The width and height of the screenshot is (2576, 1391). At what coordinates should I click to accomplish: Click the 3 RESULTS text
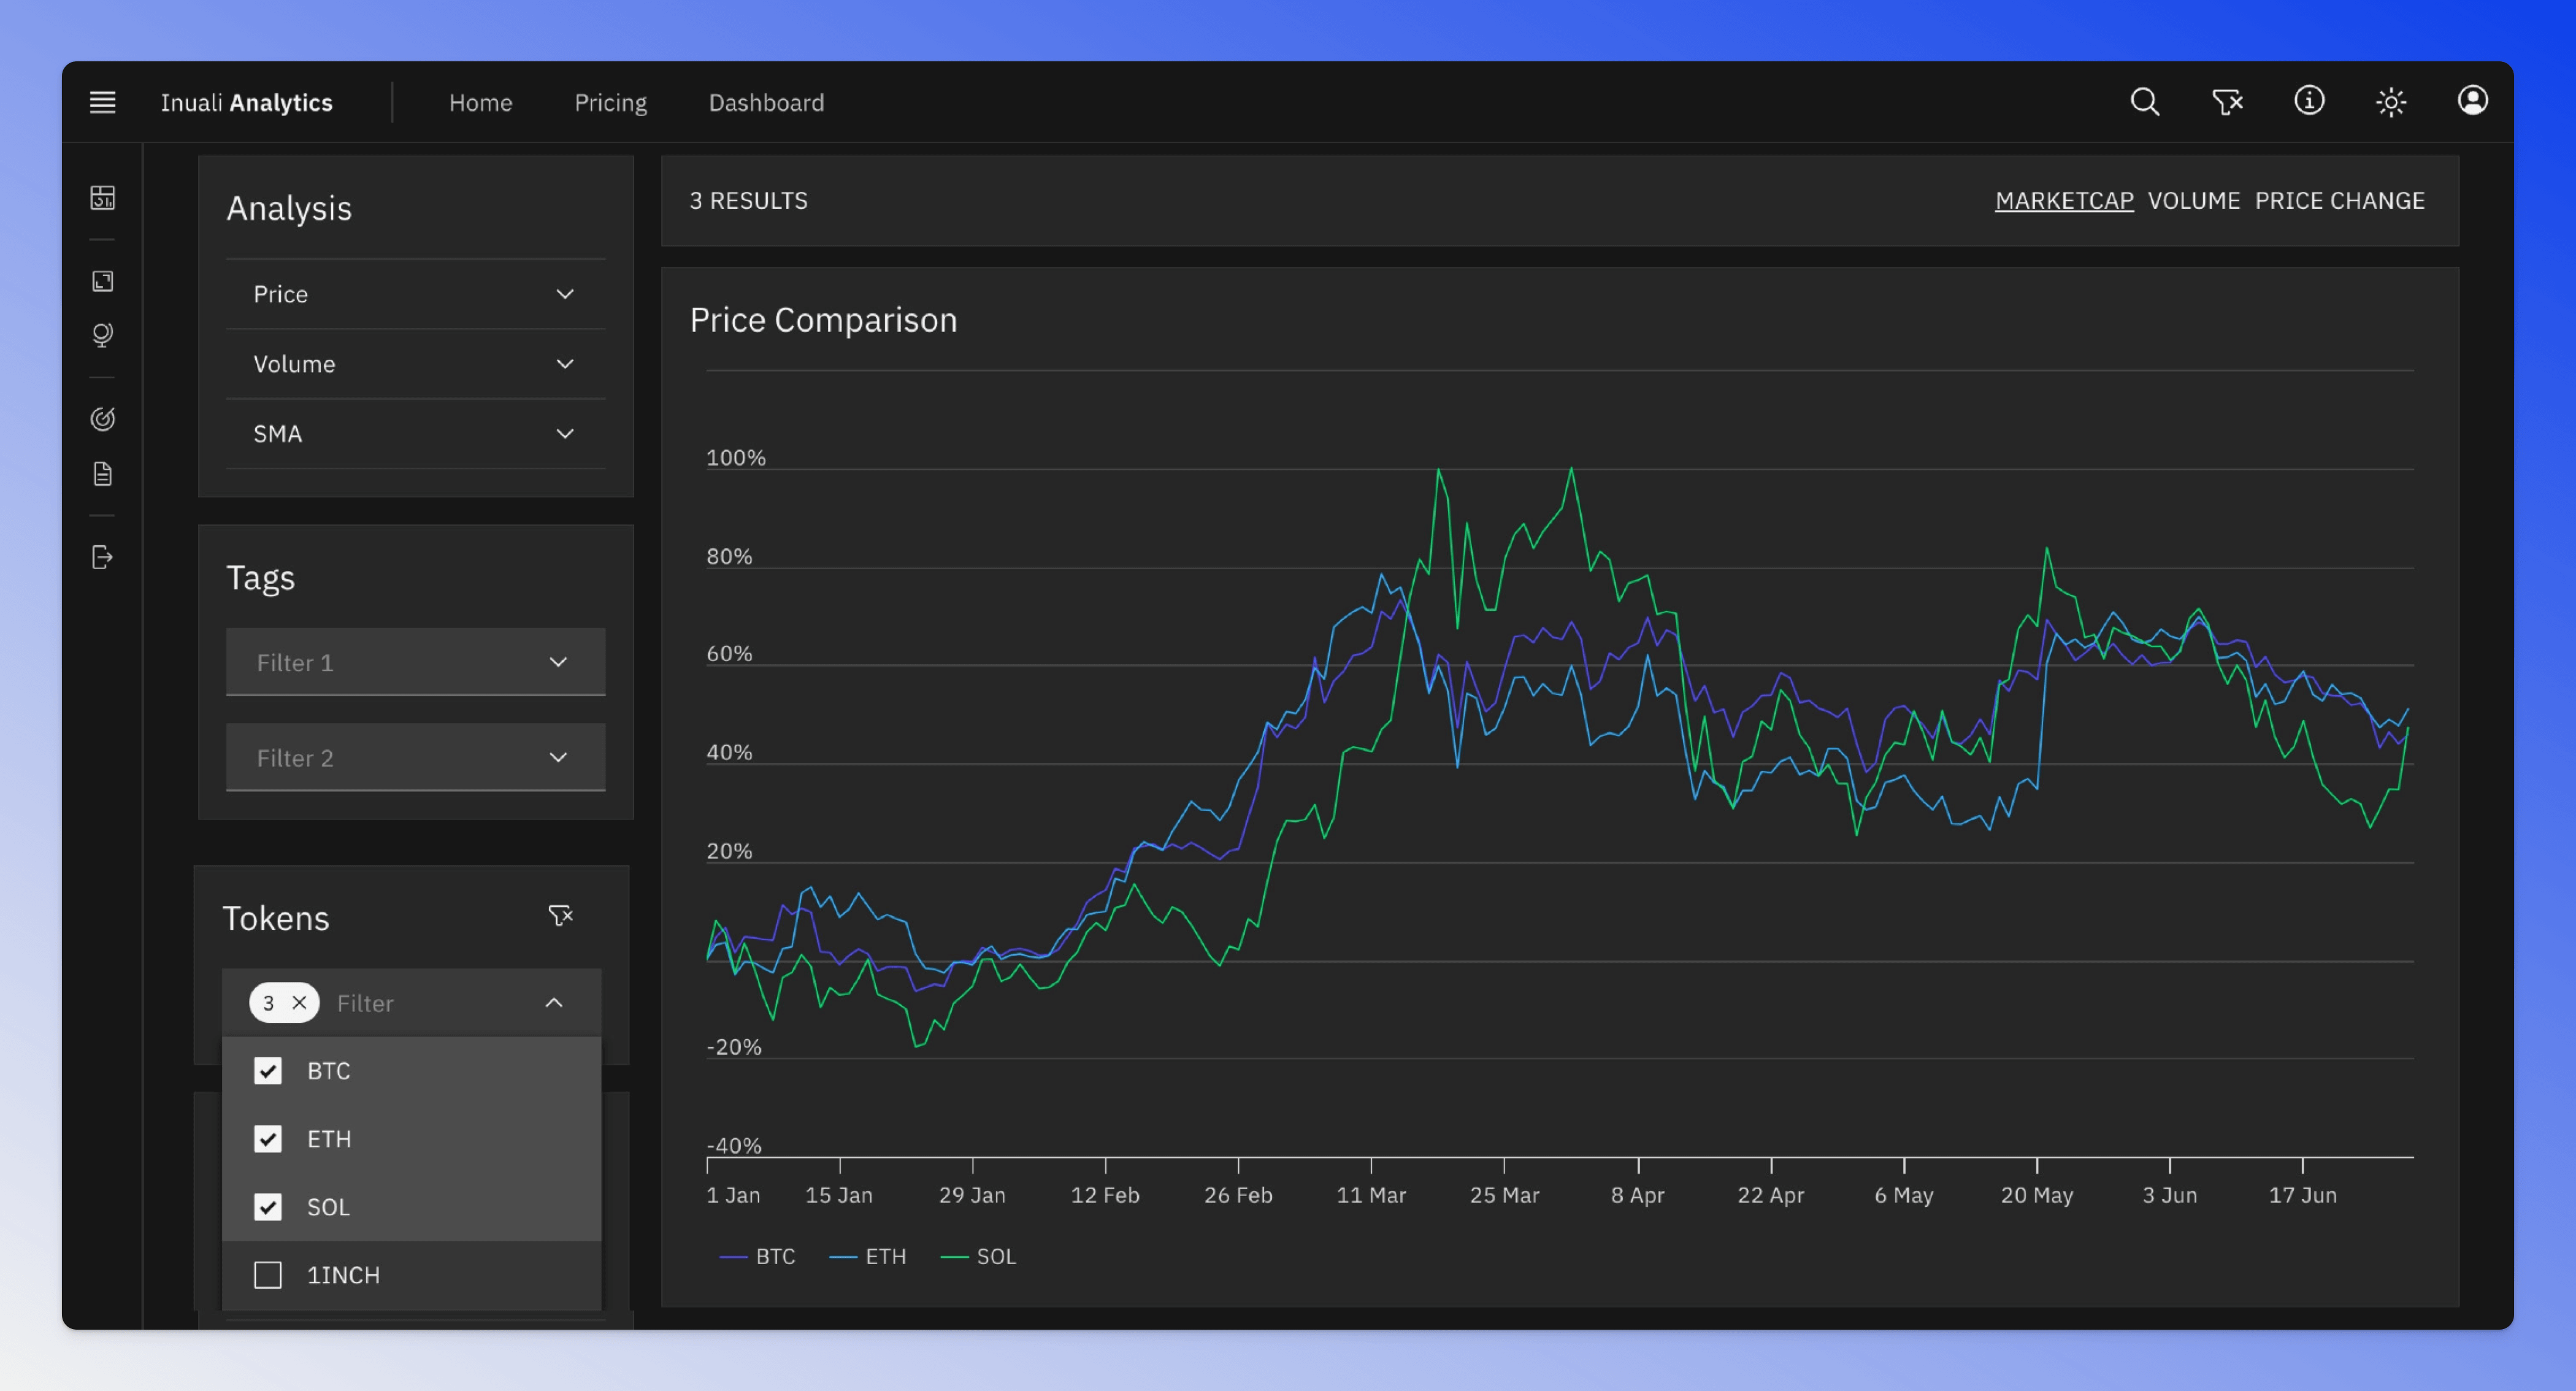[749, 201]
